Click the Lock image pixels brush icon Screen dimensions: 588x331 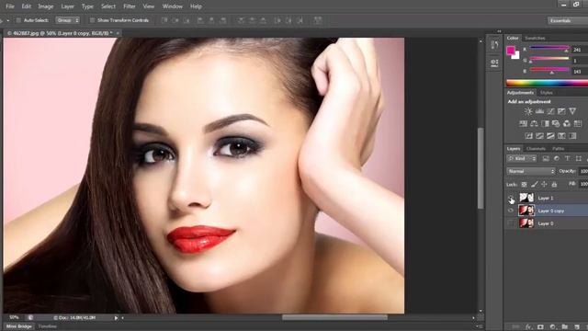point(535,184)
